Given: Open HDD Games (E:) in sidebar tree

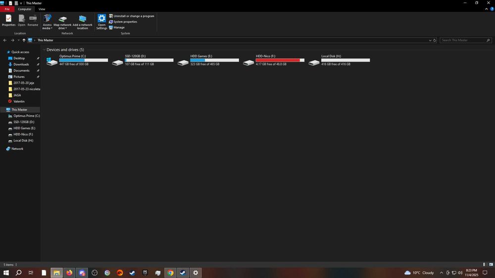Looking at the screenshot, I should pyautogui.click(x=24, y=128).
